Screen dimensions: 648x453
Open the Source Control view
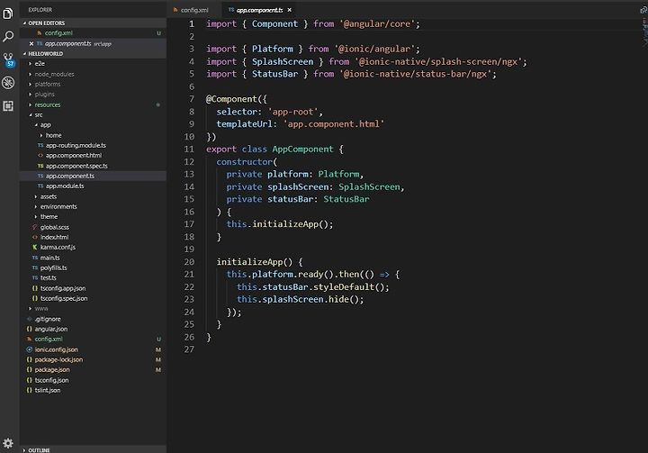point(8,60)
